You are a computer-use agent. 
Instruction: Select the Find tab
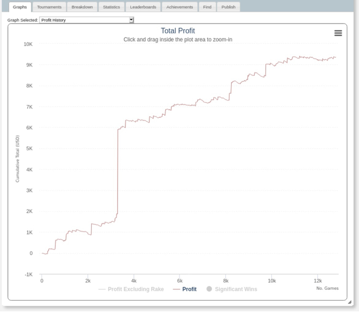[x=207, y=7]
